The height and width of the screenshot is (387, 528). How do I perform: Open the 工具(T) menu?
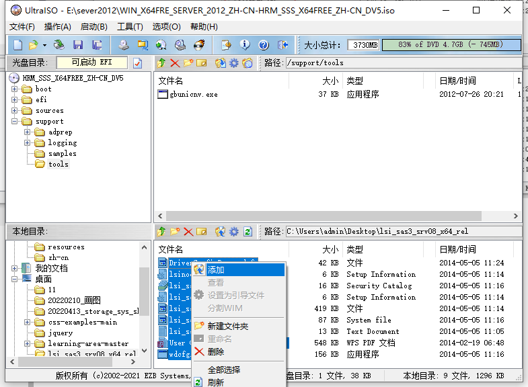pyautogui.click(x=129, y=27)
